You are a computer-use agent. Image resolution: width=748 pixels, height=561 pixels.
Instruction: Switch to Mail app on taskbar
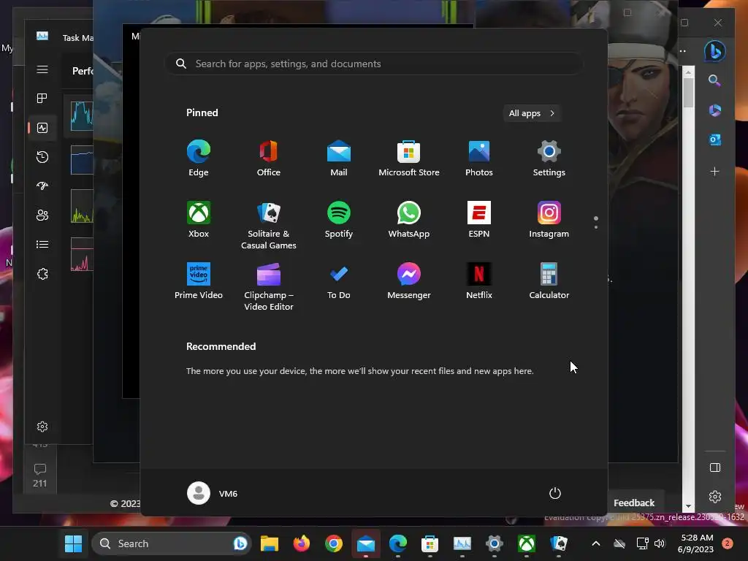[366, 543]
